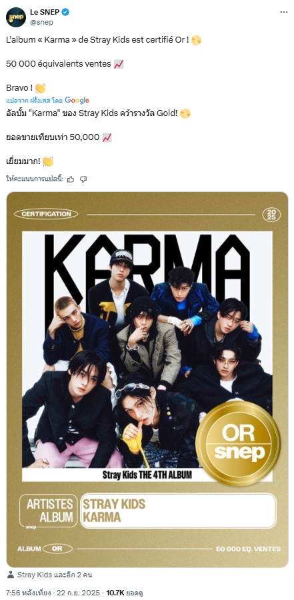This screenshot has height=600, width=294.
Task: Click the translated-from-French credit link
Action: (x=35, y=100)
